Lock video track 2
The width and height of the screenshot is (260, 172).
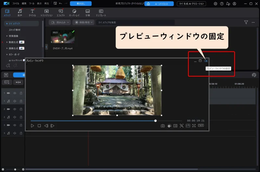point(21,109)
